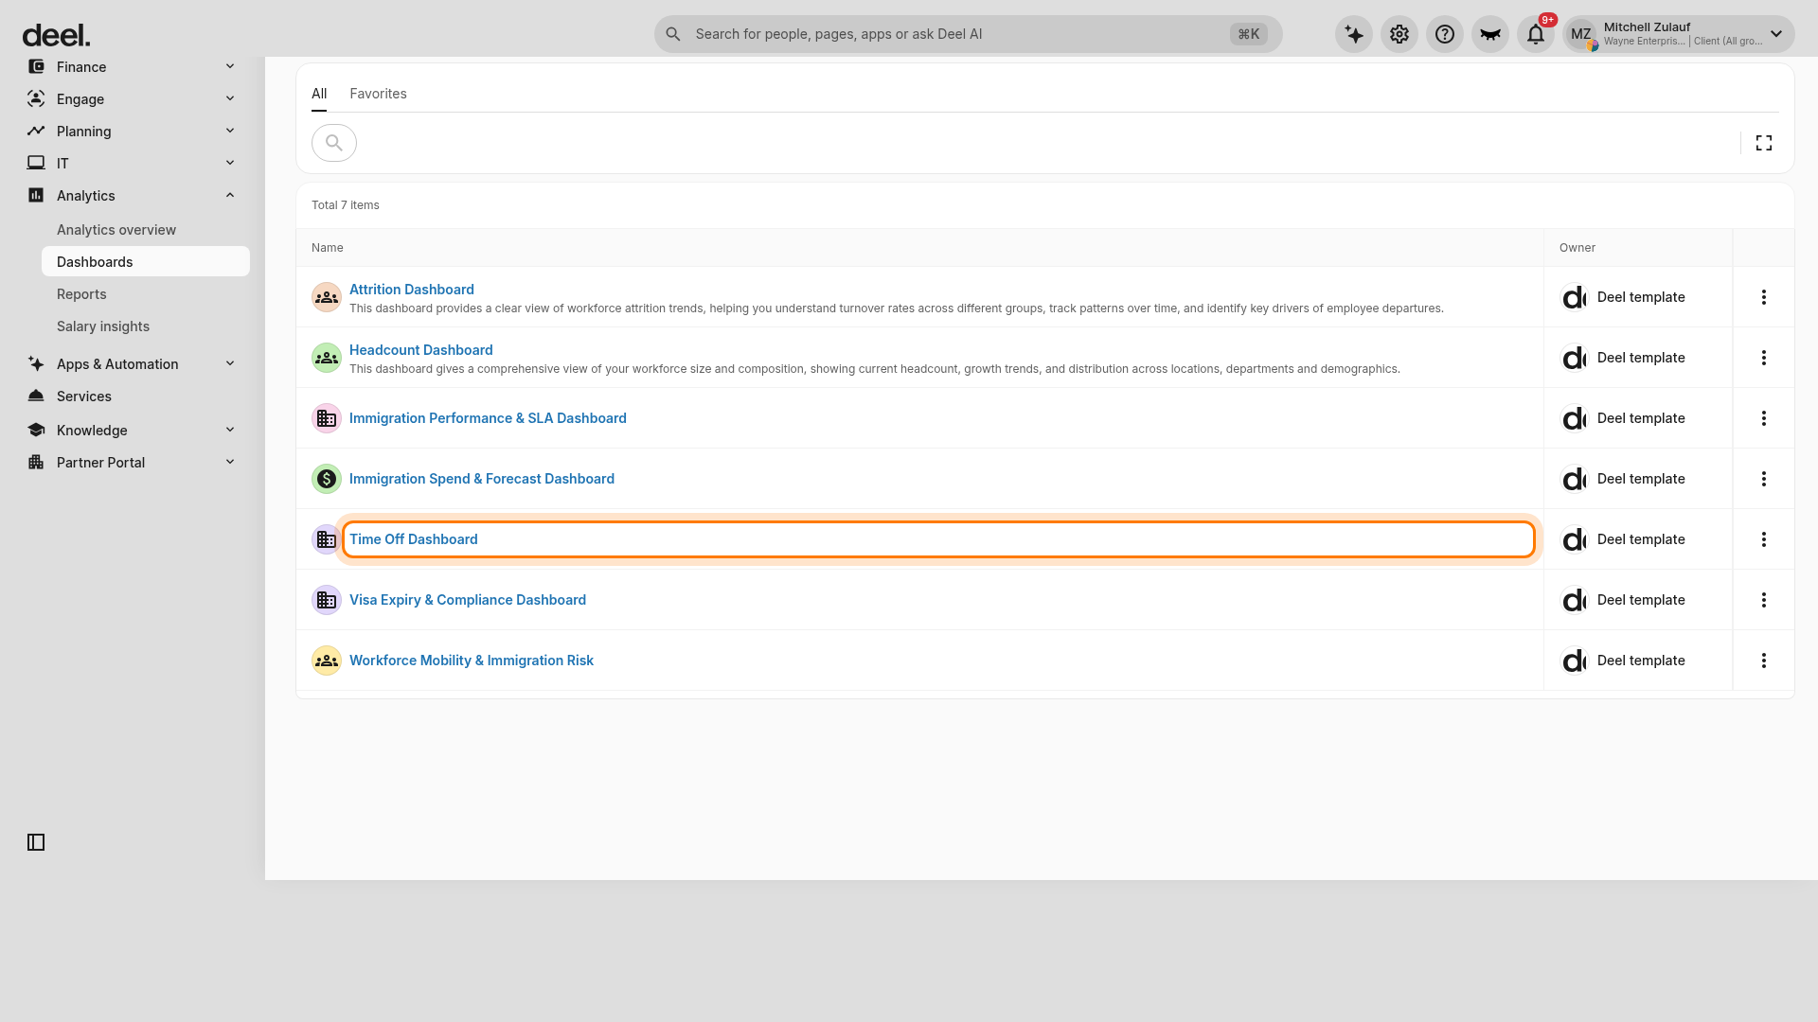Open the notifications bell
Viewport: 1818px width, 1022px height.
1536,34
